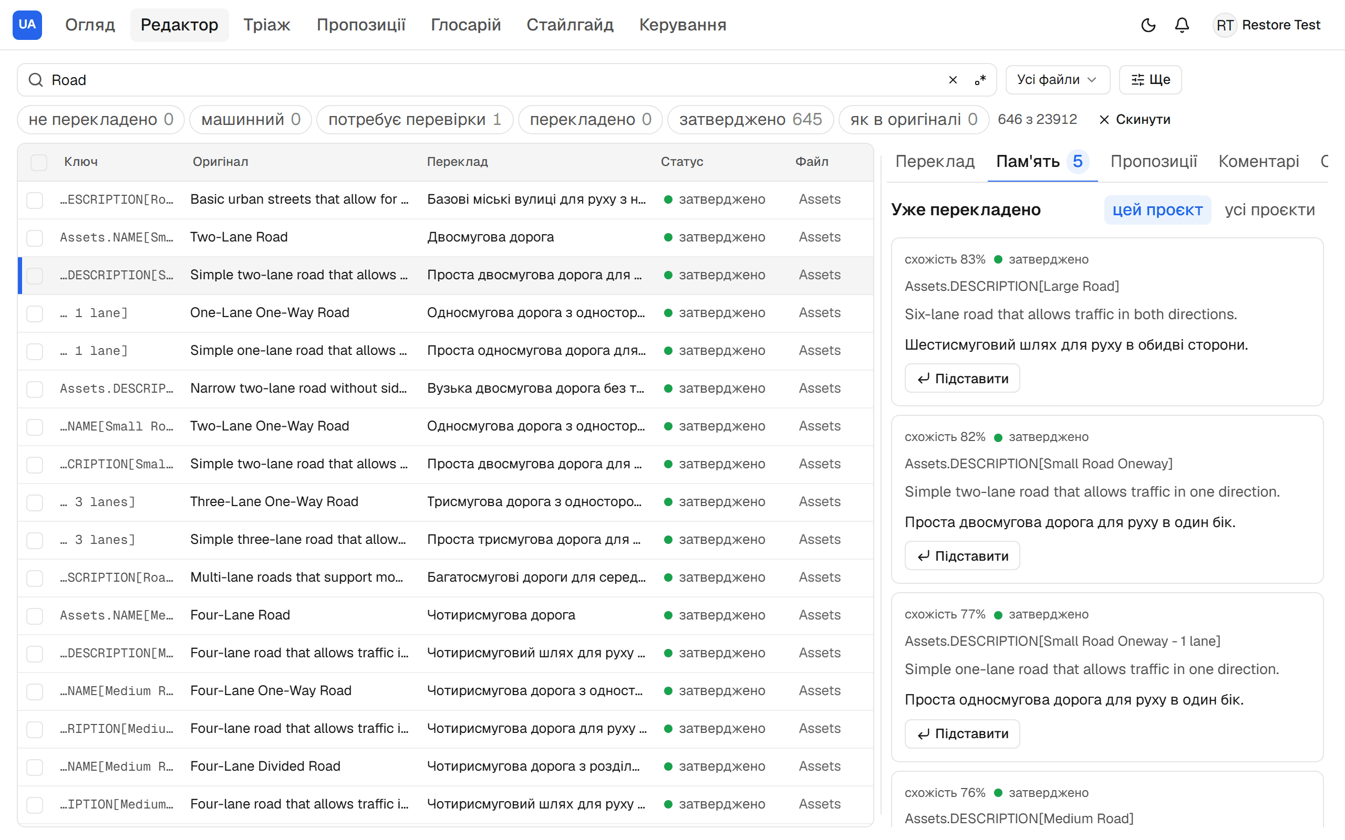Viewport: 1345px width, 840px height.
Task: Click the Assets.DESCRIPTION[Medium Road] memory key
Action: point(1019,818)
